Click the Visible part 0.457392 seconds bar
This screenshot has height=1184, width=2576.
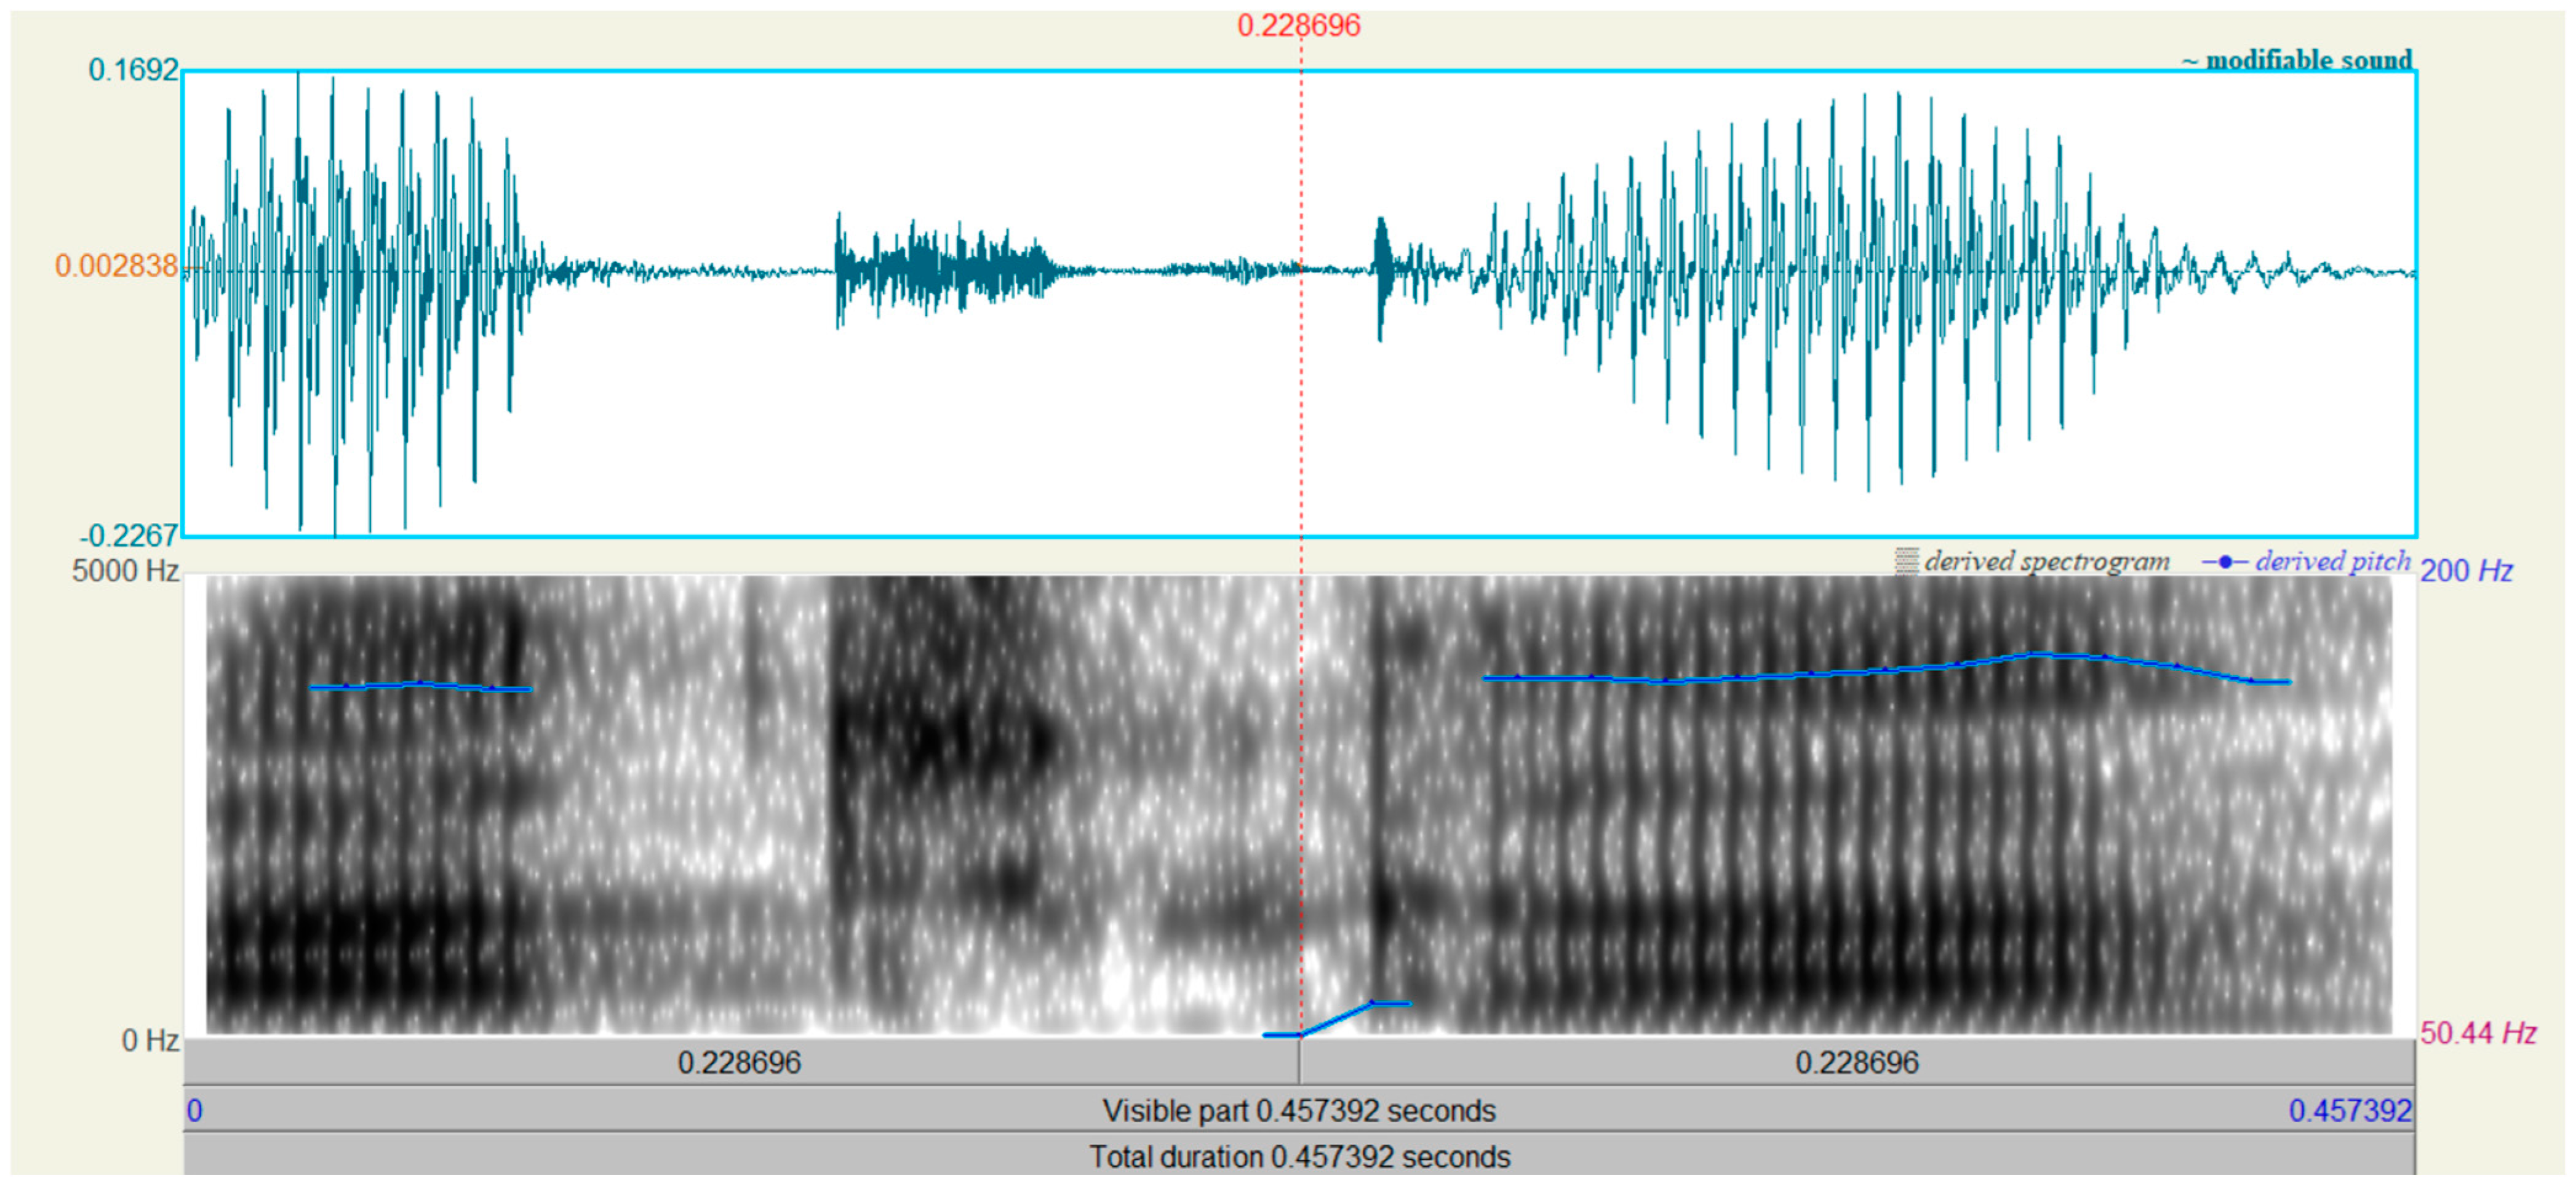[1298, 1110]
